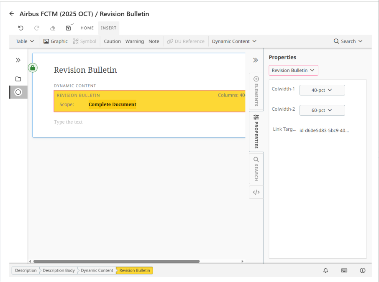Open the info icon in the status bar

363,270
